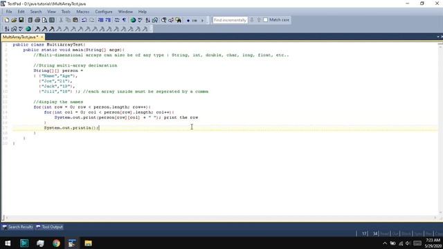The image size is (443, 249).
Task: Click the horizontal scrollbar under the editor
Action: click(x=220, y=218)
